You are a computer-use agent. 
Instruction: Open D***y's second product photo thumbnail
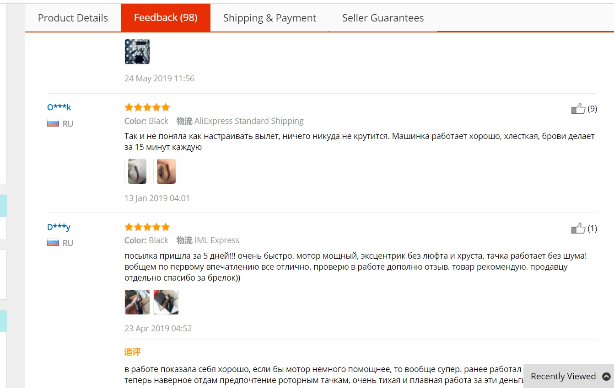click(x=166, y=302)
